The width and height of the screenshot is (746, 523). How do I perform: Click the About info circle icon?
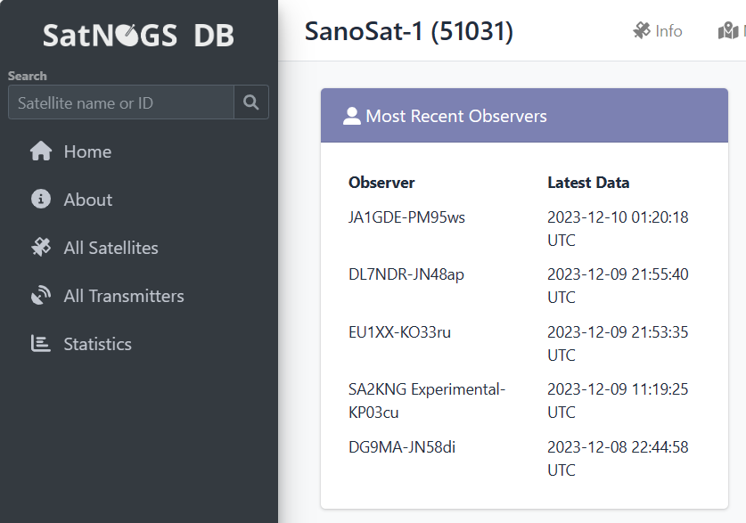41,200
